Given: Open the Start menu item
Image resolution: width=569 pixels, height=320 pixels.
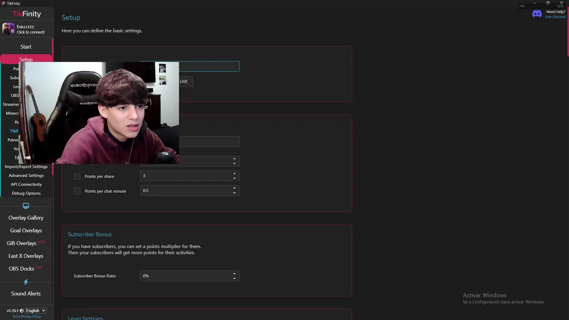Looking at the screenshot, I should (26, 47).
